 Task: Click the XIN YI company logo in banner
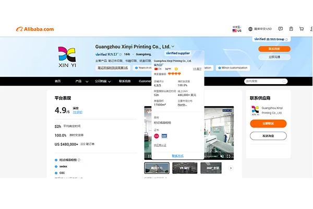pos(67,57)
